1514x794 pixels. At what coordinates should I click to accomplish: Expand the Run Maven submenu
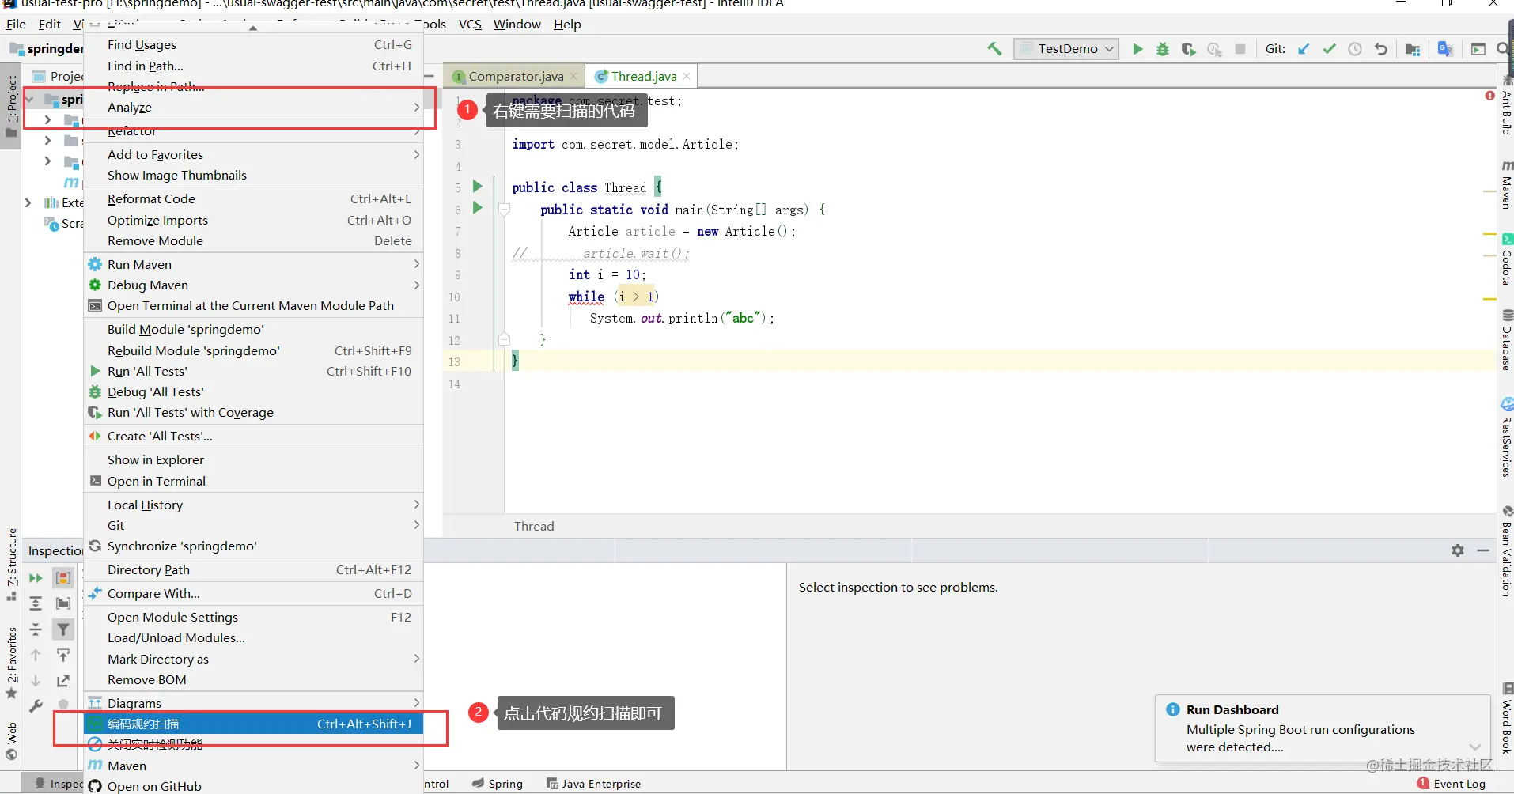coord(253,264)
